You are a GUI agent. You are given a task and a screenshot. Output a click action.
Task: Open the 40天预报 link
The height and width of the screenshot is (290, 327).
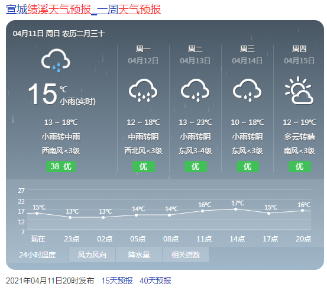pyautogui.click(x=156, y=281)
